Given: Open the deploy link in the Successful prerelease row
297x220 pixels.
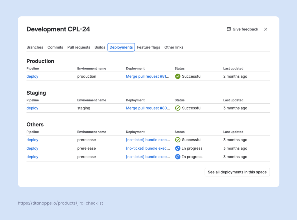Looking at the screenshot, I should (32, 140).
